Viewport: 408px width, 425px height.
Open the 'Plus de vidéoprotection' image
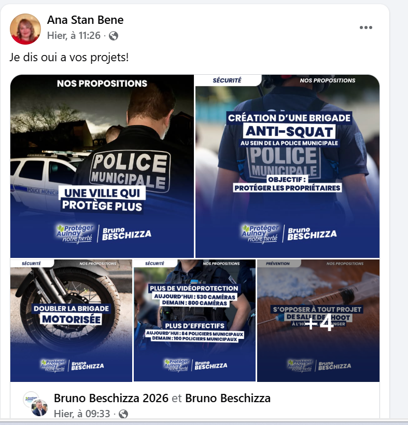[194, 320]
